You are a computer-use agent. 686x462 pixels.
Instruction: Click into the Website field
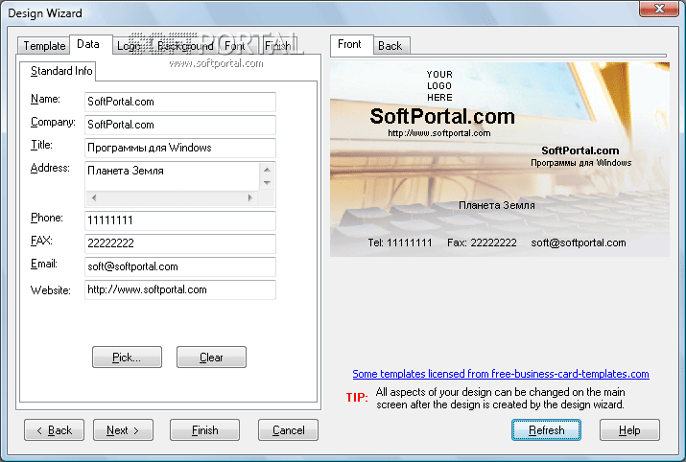coord(180,289)
